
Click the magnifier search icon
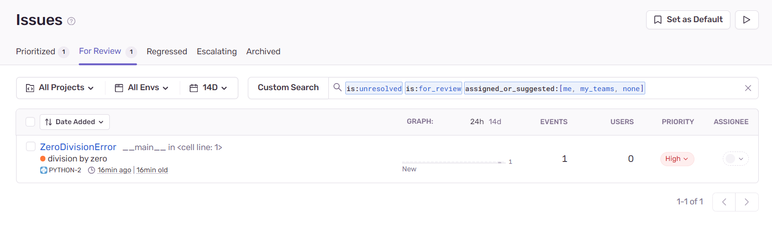pyautogui.click(x=337, y=87)
